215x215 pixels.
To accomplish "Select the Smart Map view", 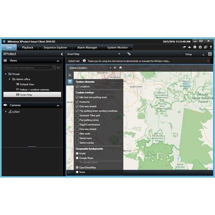I will click(x=32, y=95).
